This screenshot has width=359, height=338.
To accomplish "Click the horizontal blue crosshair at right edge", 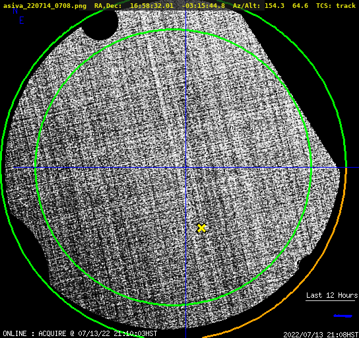I will (x=352, y=168).
